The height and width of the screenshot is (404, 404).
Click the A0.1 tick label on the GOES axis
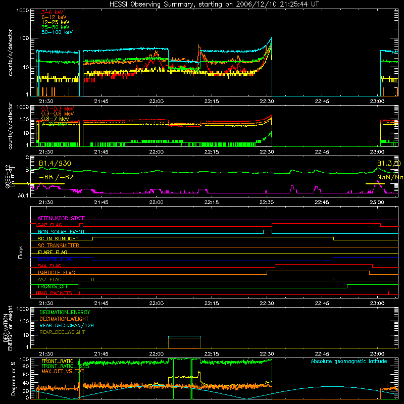[x=23, y=196]
